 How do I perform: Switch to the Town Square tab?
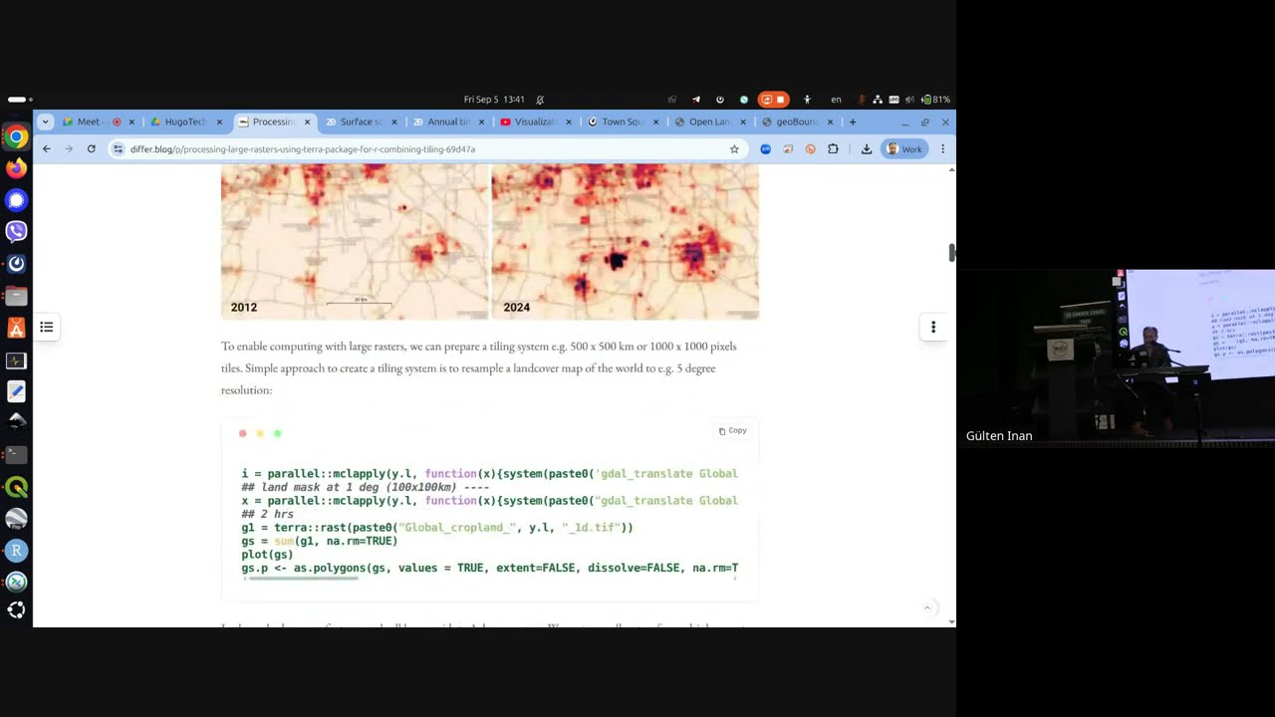[623, 121]
